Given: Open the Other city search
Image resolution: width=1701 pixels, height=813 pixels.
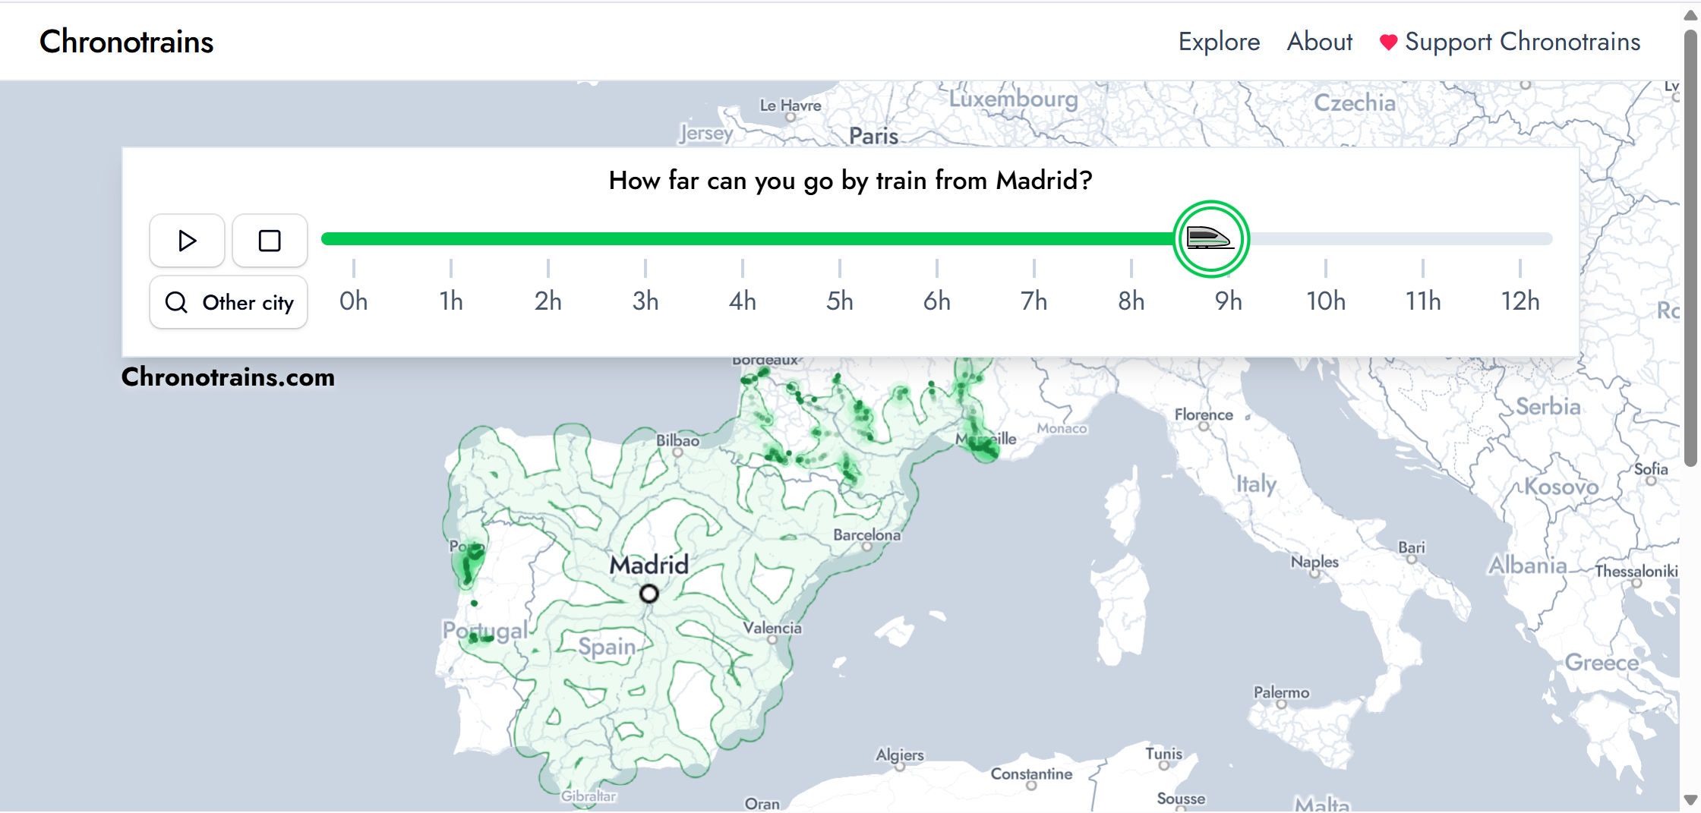Looking at the screenshot, I should click(229, 302).
